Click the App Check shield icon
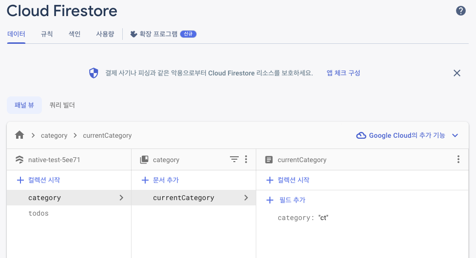 (94, 73)
